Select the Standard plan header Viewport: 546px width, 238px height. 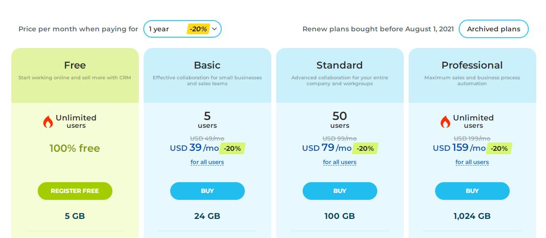(340, 75)
